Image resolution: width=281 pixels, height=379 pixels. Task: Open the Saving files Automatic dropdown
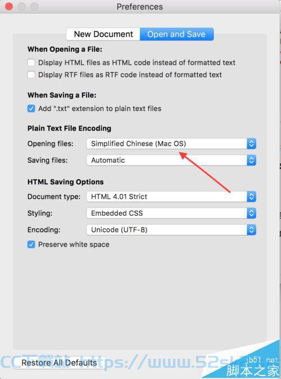[171, 160]
